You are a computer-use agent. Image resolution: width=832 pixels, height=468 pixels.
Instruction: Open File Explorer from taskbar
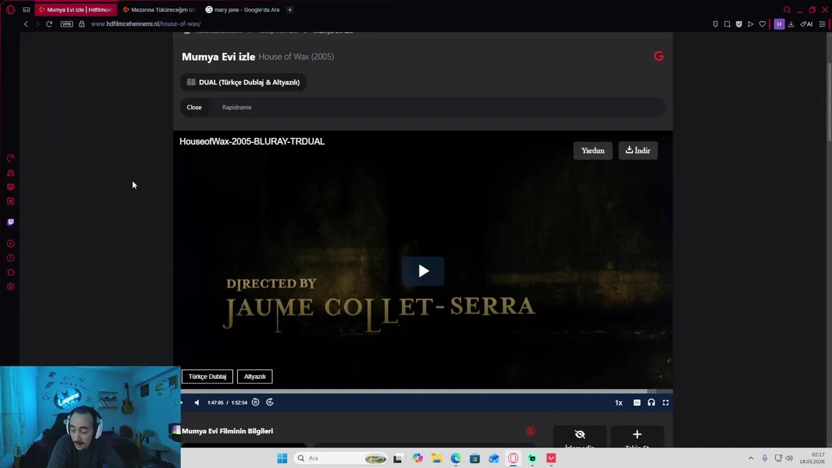tap(437, 458)
